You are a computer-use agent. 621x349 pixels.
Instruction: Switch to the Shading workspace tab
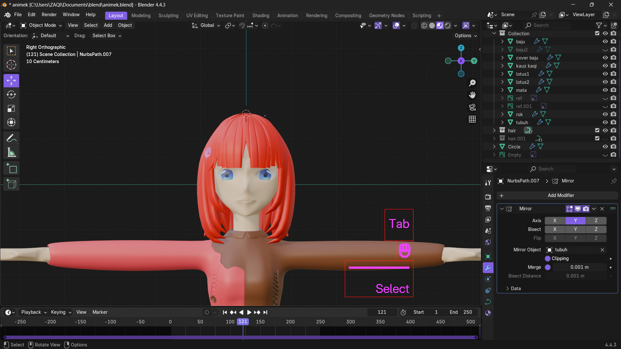tap(261, 15)
